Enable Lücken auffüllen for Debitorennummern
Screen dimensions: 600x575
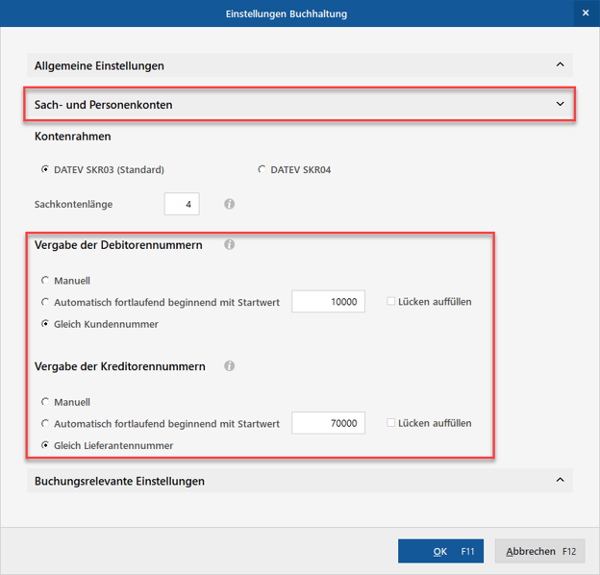pyautogui.click(x=391, y=302)
